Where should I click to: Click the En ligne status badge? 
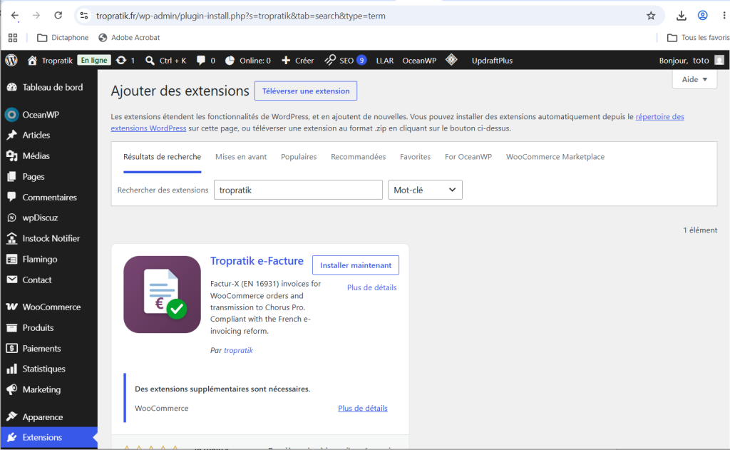94,60
